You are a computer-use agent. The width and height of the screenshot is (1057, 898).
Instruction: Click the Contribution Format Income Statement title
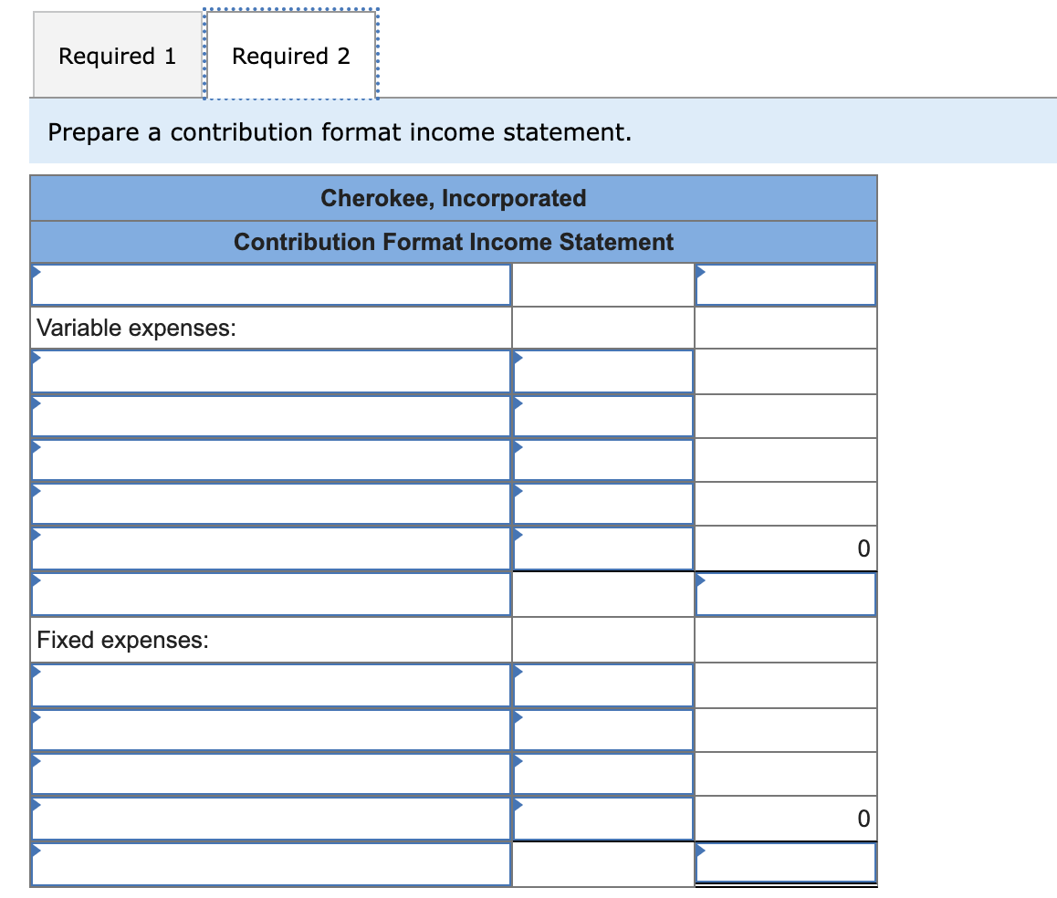click(454, 242)
